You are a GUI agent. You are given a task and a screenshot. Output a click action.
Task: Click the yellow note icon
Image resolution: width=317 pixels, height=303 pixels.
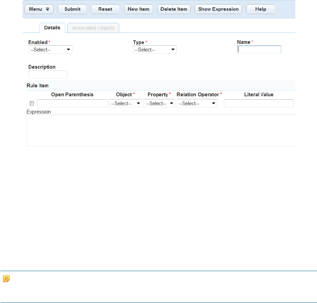(x=6, y=279)
